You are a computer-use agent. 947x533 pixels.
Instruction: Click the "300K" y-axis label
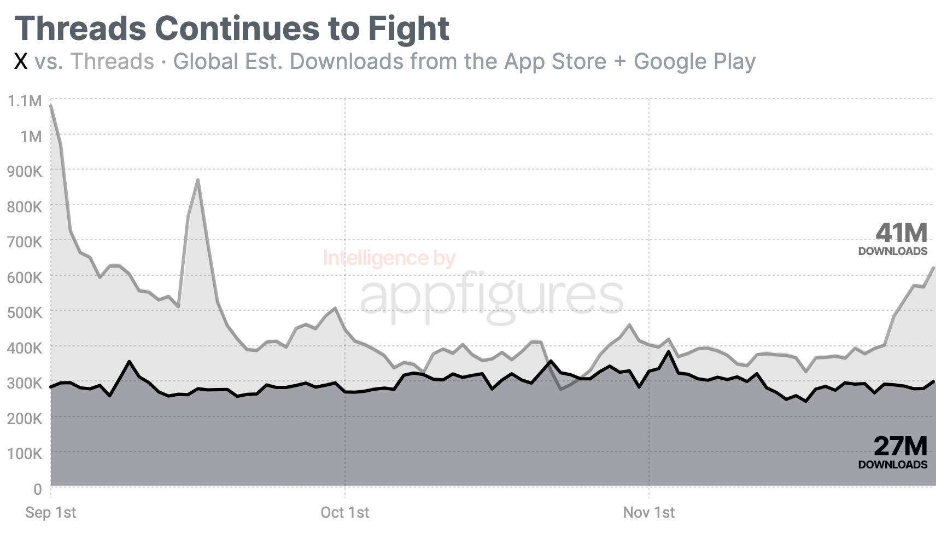[25, 383]
